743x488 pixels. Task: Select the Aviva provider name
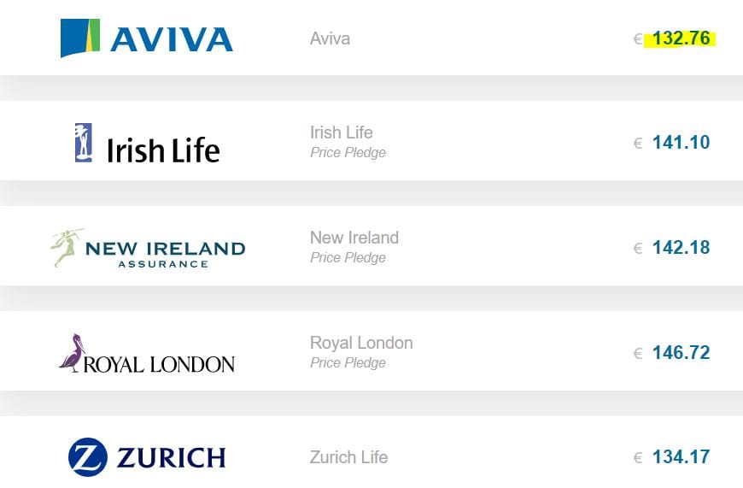click(x=330, y=38)
